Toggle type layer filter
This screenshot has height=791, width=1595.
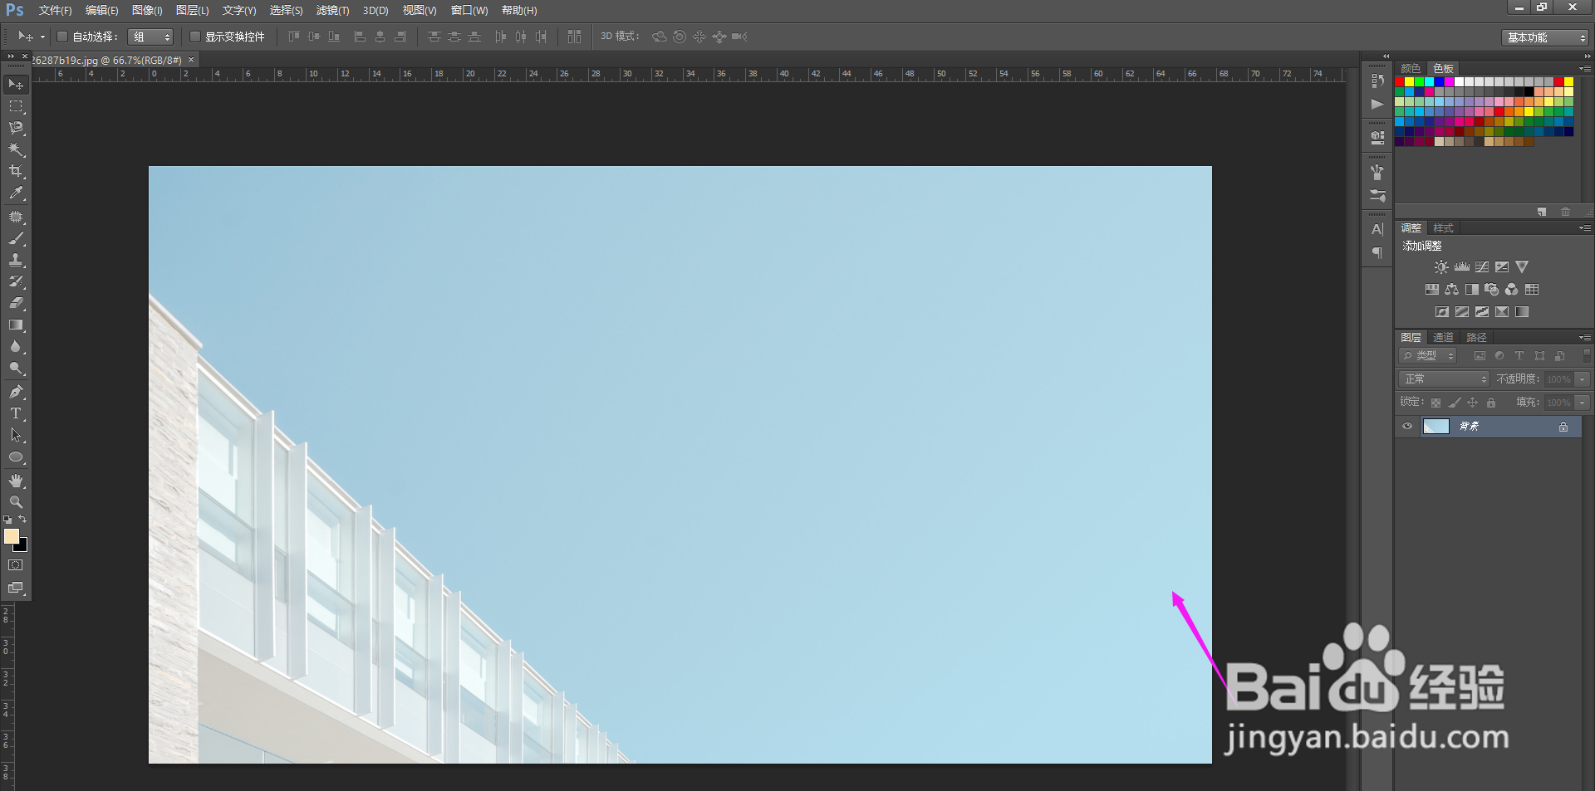pyautogui.click(x=1519, y=356)
